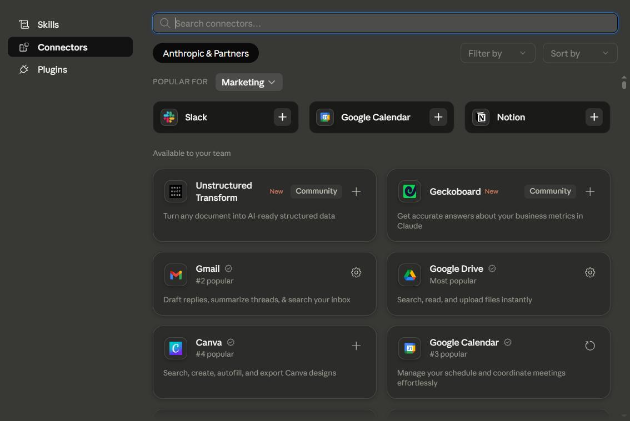Add the Notion connector with plus
This screenshot has height=421, width=630.
point(594,117)
